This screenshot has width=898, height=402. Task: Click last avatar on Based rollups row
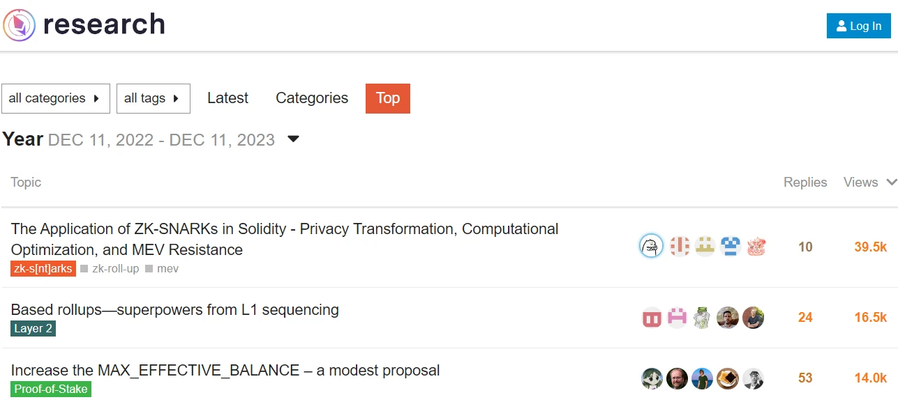(753, 318)
